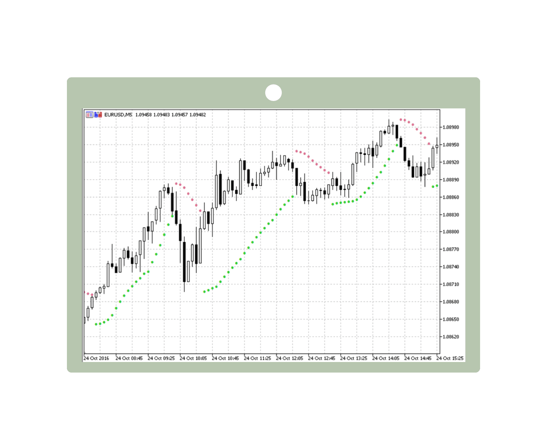This screenshot has width=547, height=443.
Task: Click price scale label 1.08650
Action: click(451, 319)
